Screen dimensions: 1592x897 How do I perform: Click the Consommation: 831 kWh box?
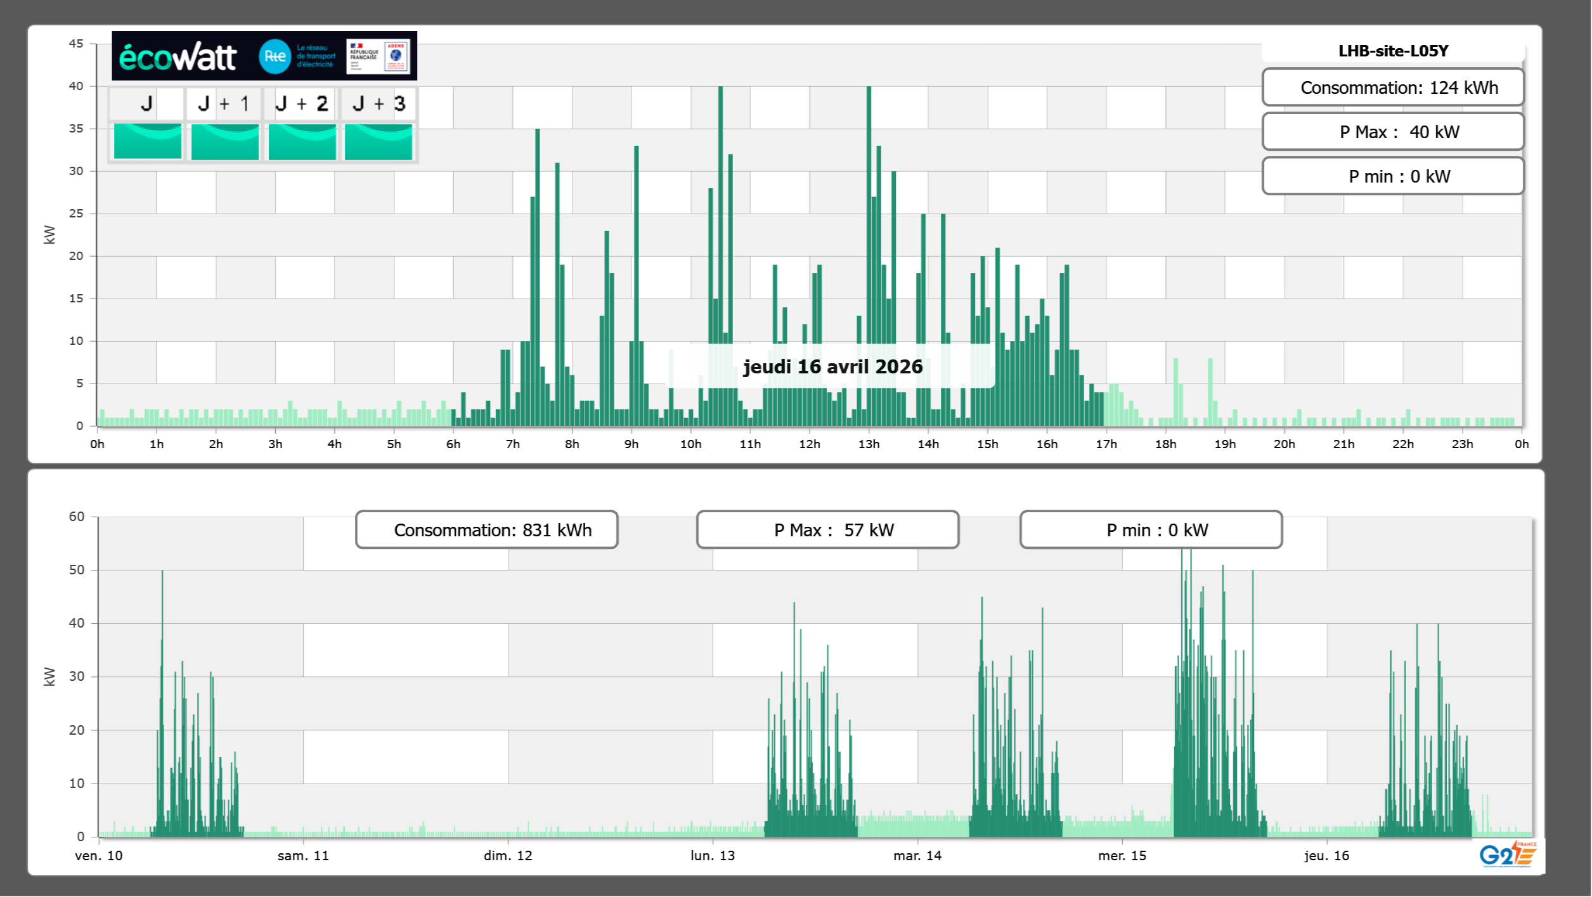487,530
